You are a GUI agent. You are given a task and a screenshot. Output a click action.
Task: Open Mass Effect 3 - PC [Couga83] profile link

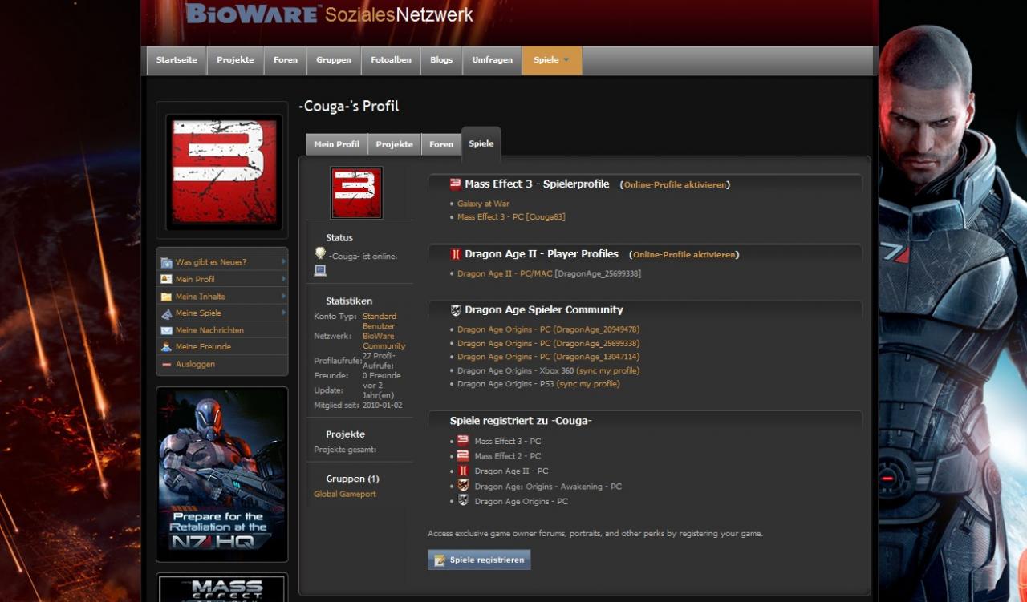tap(512, 217)
